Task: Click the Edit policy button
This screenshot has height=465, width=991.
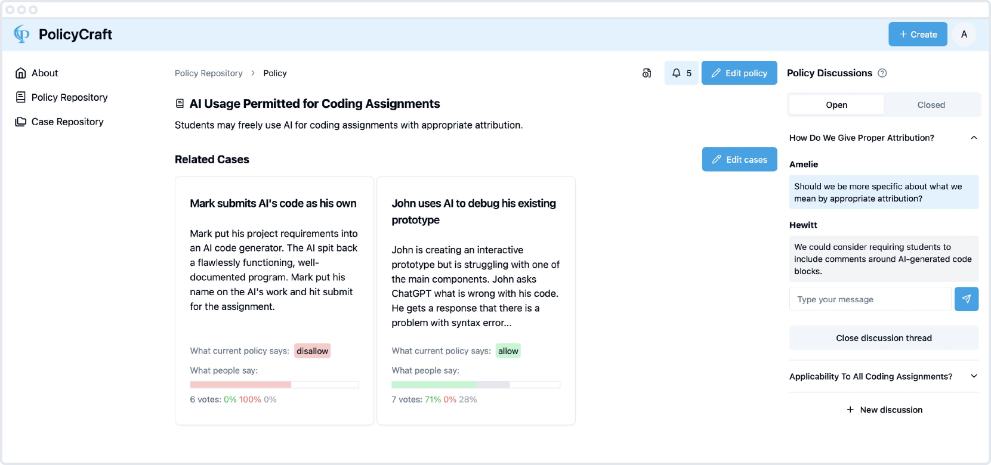Action: coord(739,73)
